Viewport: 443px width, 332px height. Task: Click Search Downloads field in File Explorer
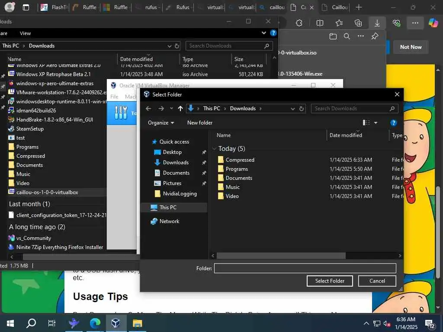[x=229, y=46]
